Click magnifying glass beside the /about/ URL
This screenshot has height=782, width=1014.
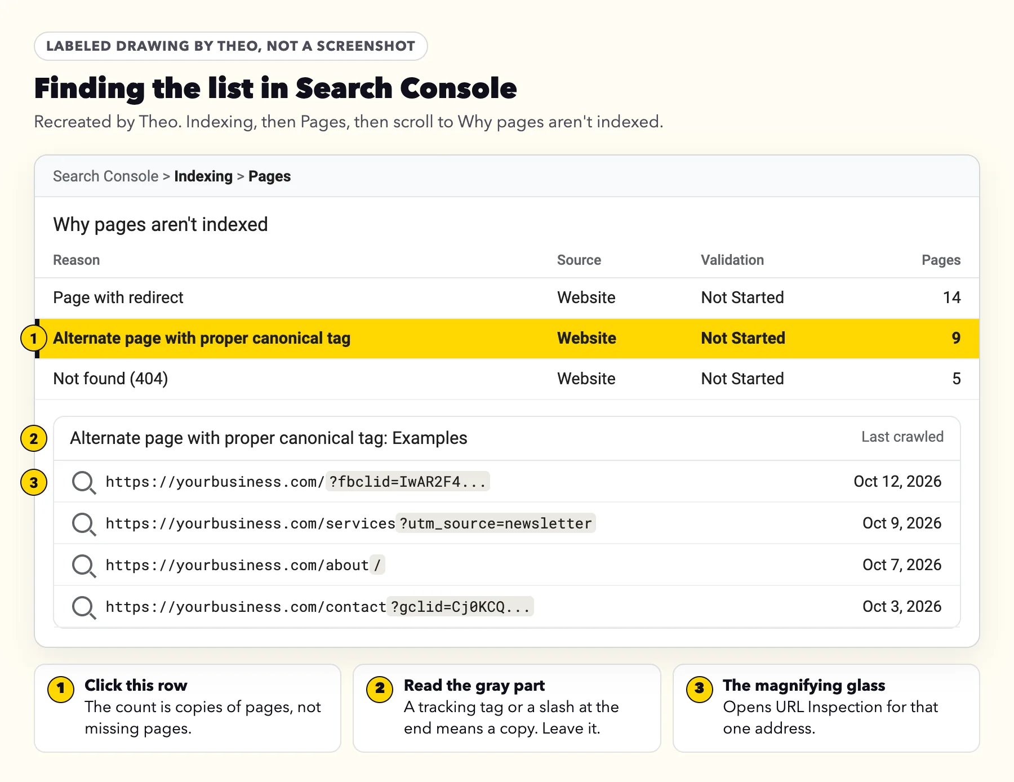point(84,566)
